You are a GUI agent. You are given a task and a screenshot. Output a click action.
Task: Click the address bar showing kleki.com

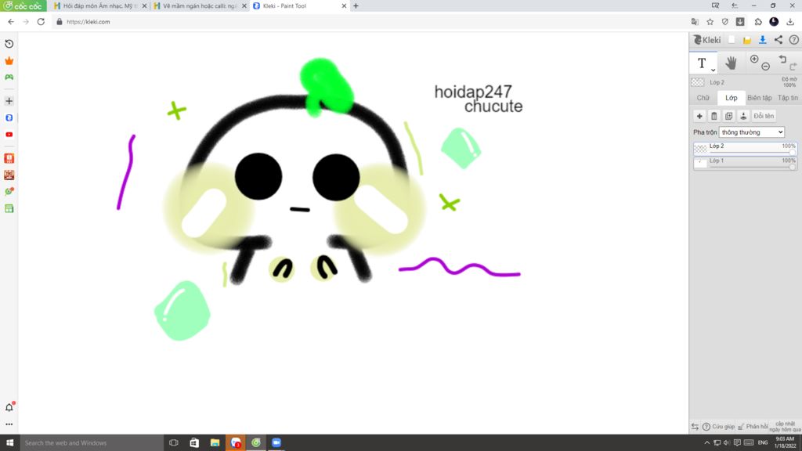click(368, 22)
